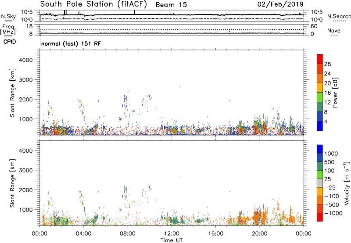The width and height of the screenshot is (351, 243).
Task: Click the velocity panel 'Slant Range [km]' label
Action: pyautogui.click(x=12, y=183)
